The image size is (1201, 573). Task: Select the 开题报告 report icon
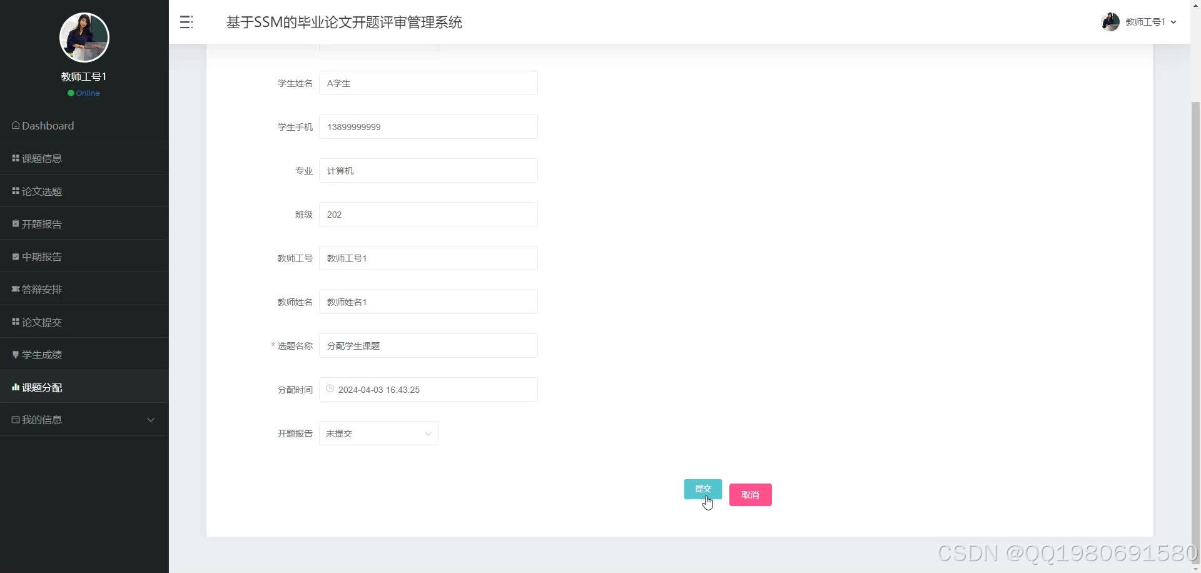15,223
